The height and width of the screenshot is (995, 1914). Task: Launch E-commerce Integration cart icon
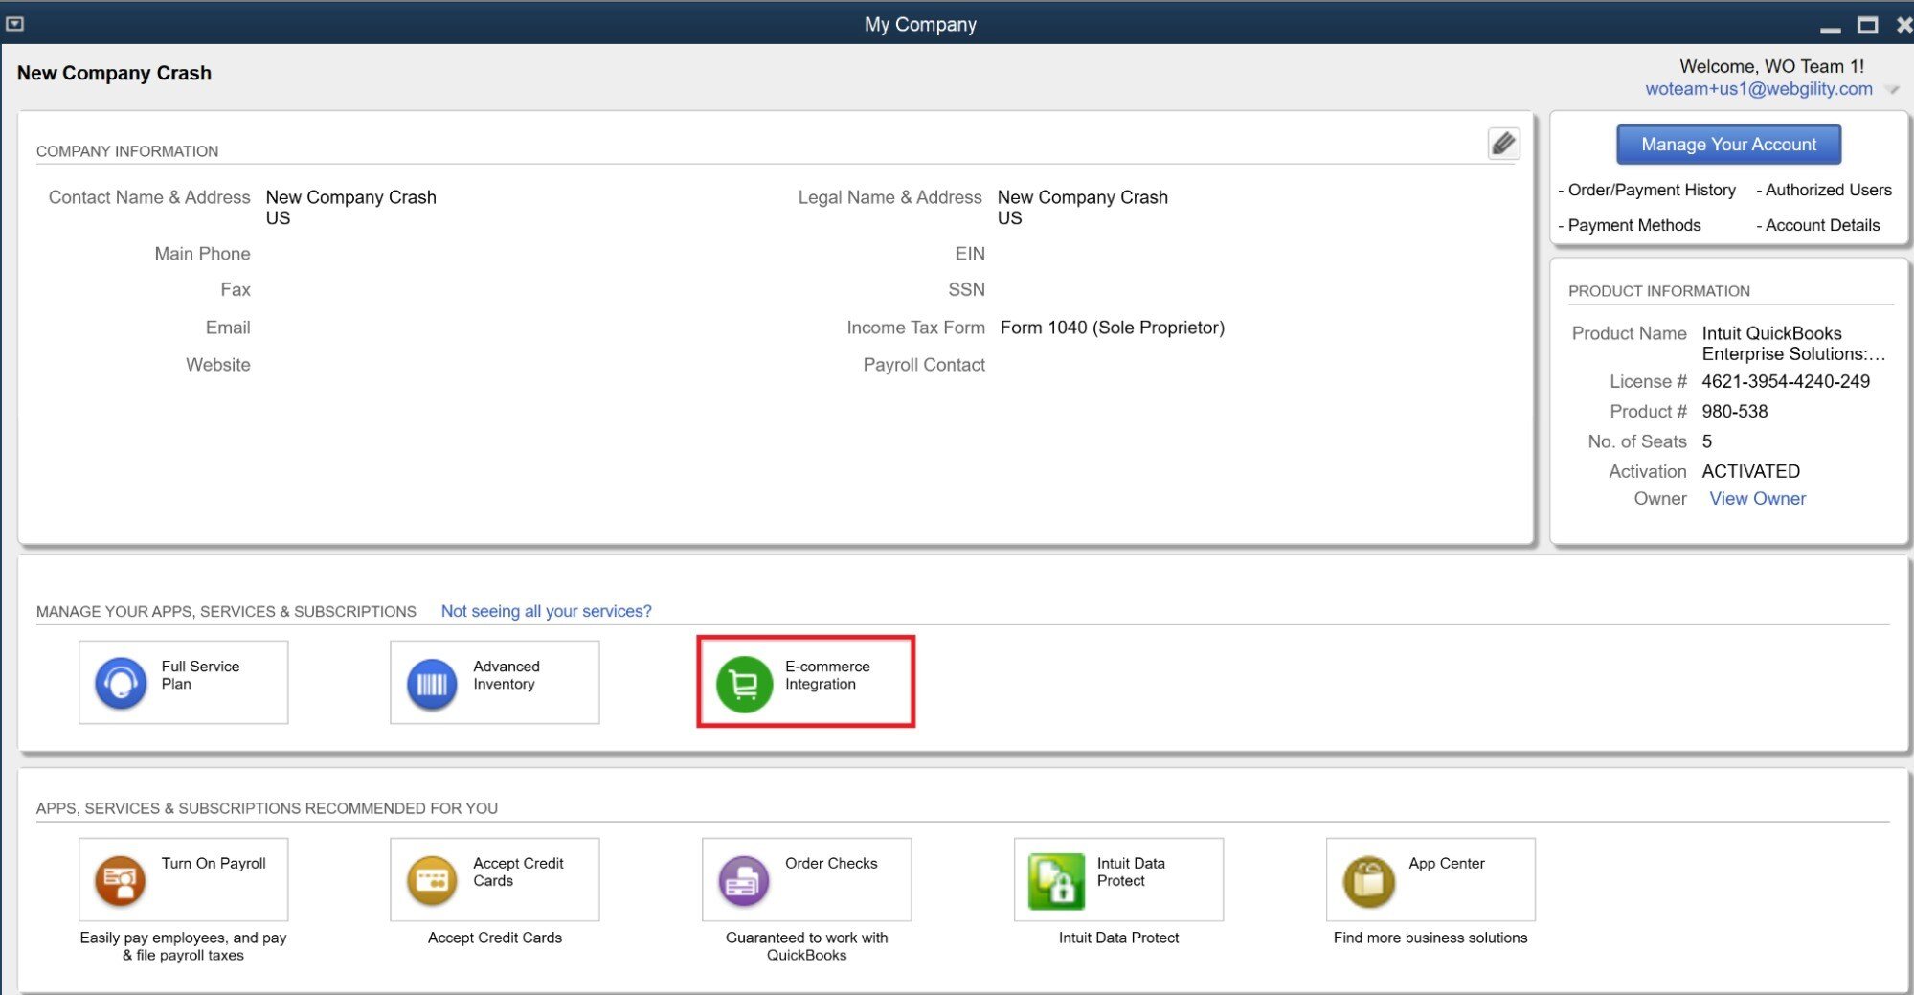pyautogui.click(x=744, y=684)
